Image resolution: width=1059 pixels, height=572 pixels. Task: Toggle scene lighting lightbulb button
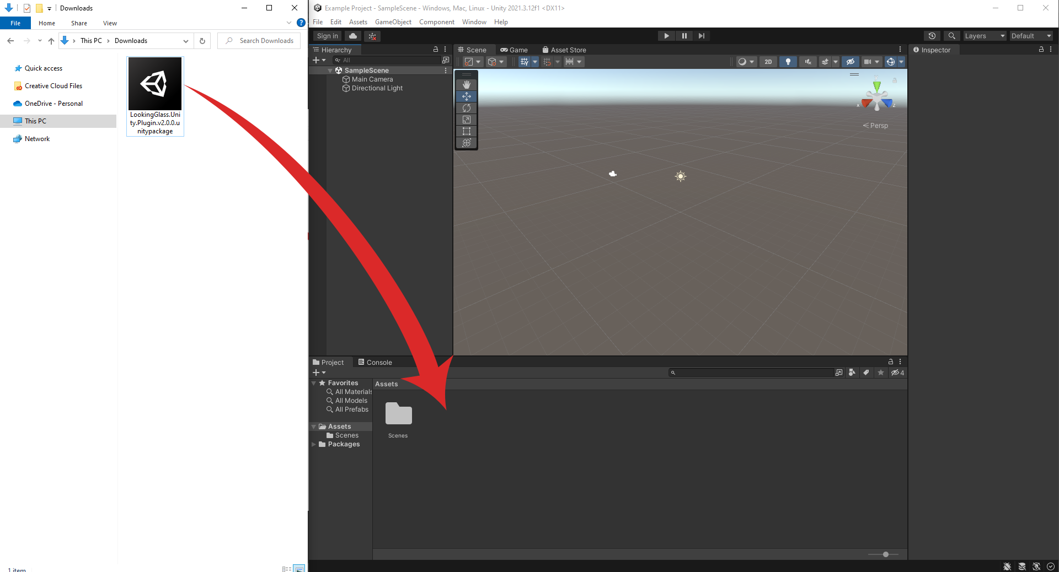[788, 62]
